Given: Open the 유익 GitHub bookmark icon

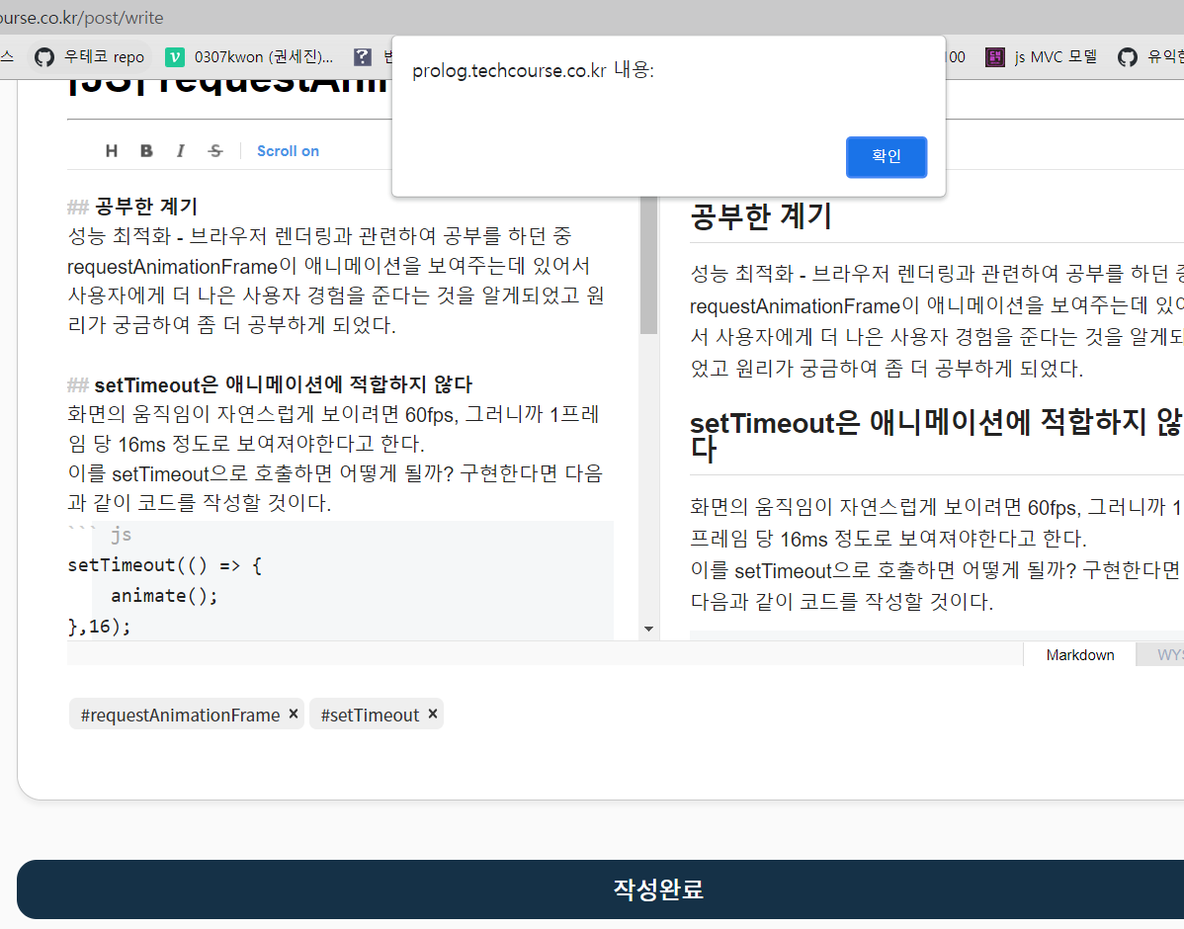Looking at the screenshot, I should coord(1129,56).
